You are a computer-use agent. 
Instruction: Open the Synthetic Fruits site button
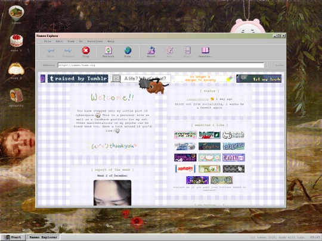click(x=185, y=135)
